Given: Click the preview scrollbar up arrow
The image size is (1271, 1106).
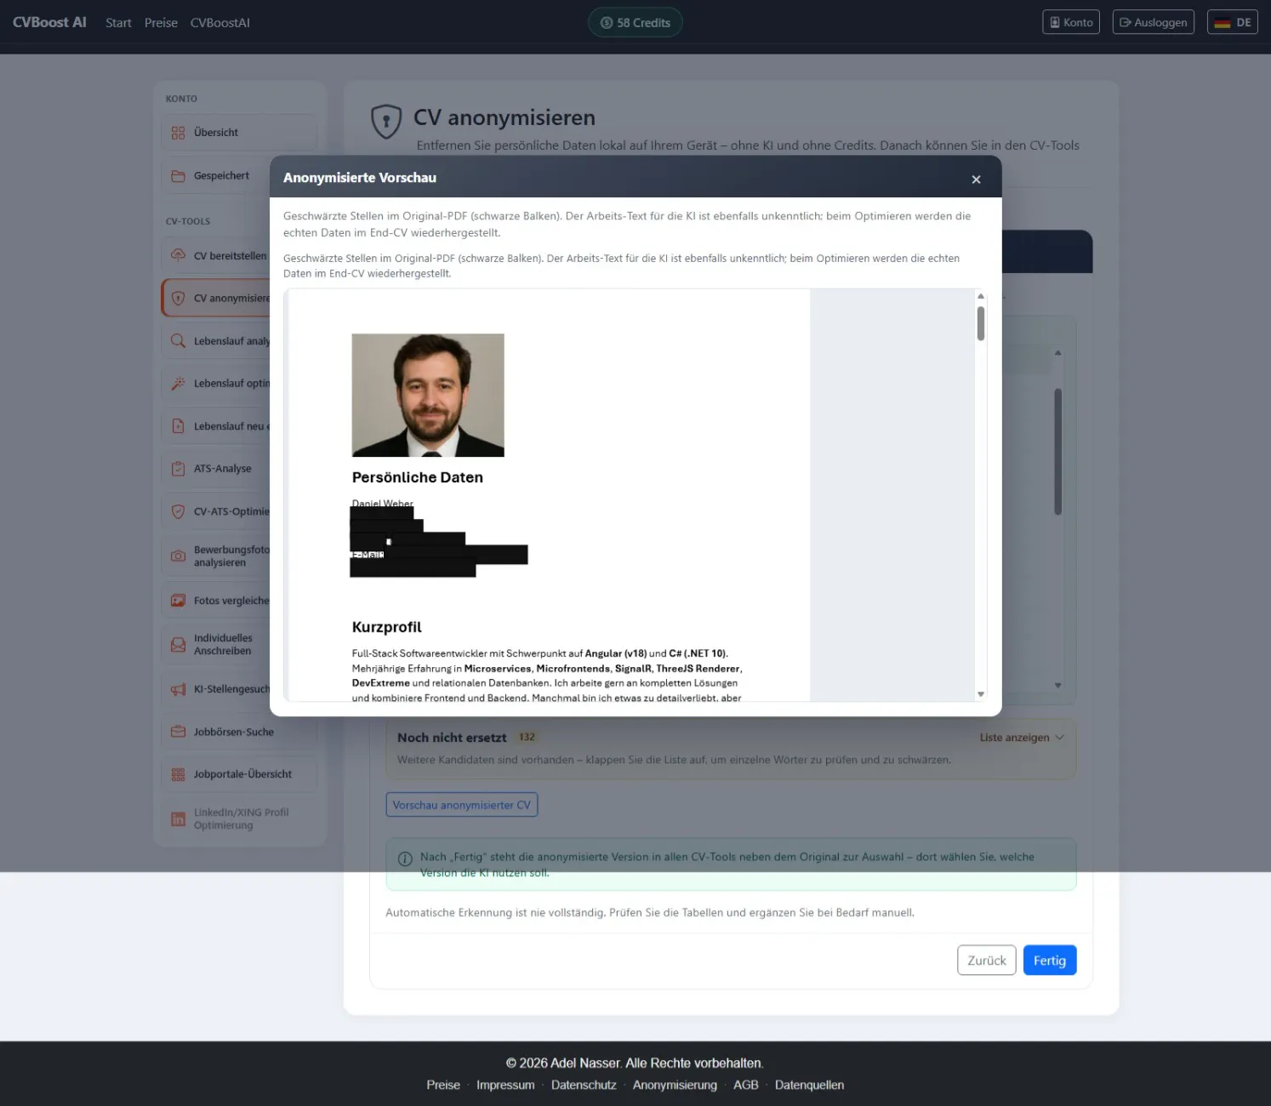Looking at the screenshot, I should click(981, 296).
